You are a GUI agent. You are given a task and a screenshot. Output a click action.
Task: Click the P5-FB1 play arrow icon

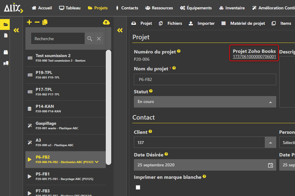coord(30,176)
